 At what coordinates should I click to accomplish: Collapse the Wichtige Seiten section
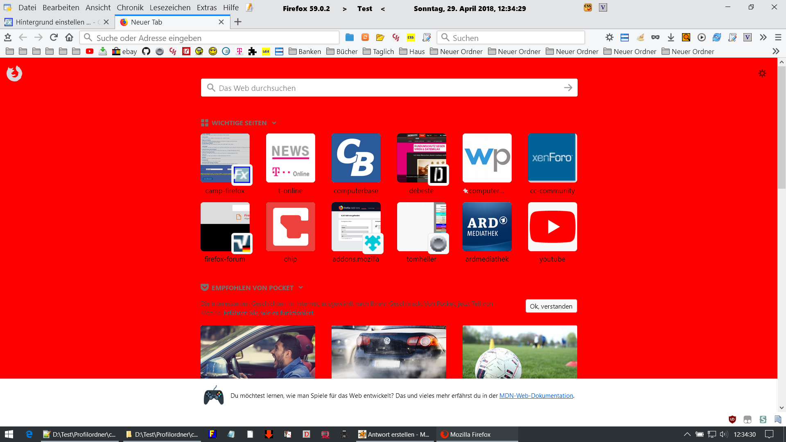tap(274, 123)
